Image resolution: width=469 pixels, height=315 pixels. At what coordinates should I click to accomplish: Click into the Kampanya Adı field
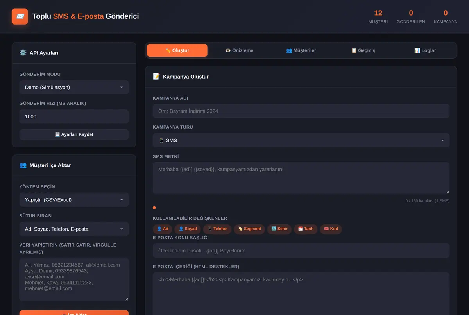(301, 111)
